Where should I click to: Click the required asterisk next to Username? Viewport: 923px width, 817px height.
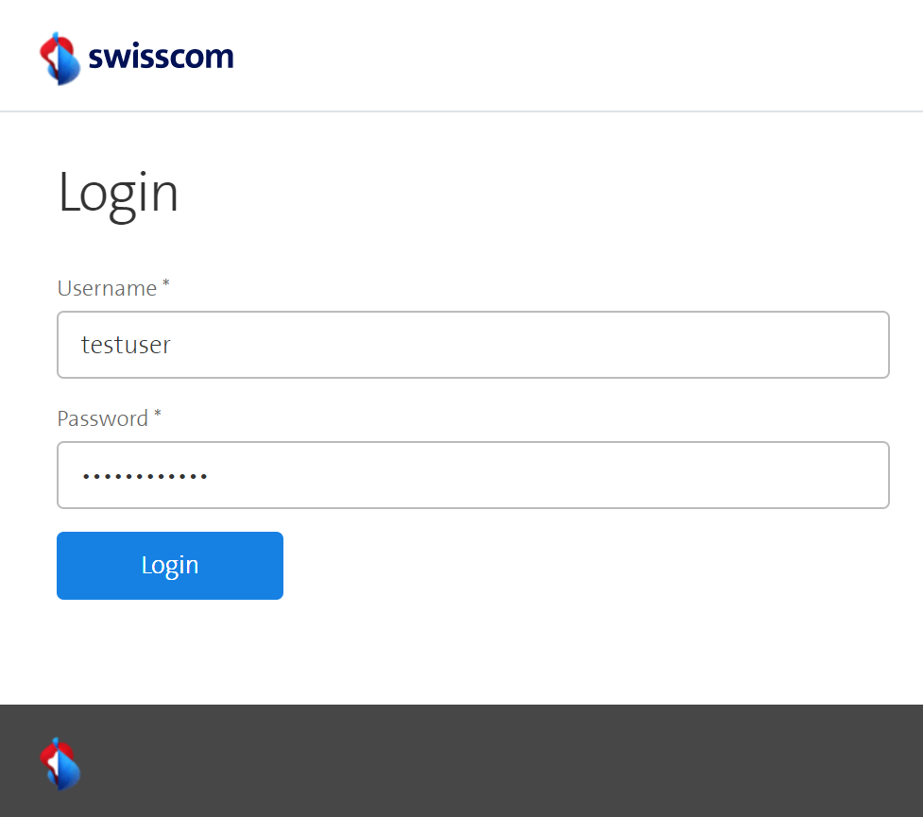point(166,284)
